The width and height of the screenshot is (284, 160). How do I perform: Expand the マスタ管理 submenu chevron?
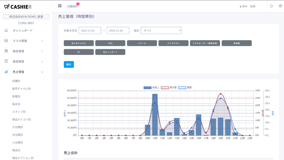[x=42, y=41]
